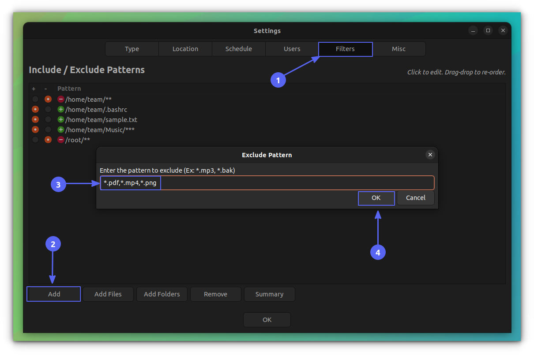Select exclude radio for /home/team/Music/***

coord(48,129)
